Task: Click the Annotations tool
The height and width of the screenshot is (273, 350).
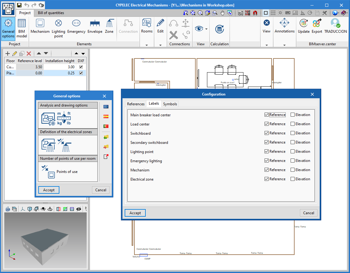Action: [284, 26]
